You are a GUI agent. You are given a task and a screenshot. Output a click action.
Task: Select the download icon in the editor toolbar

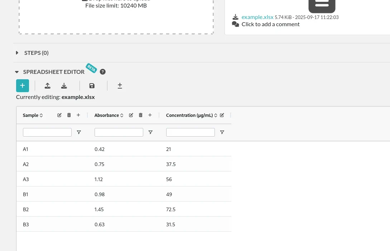(64, 86)
